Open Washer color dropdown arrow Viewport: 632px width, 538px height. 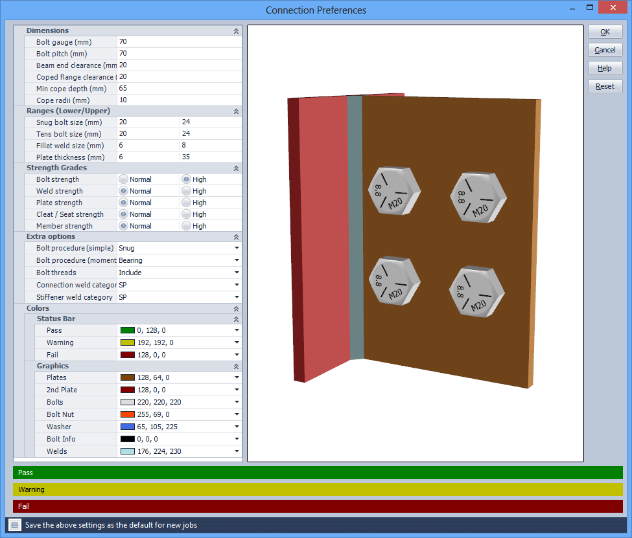pyautogui.click(x=237, y=427)
